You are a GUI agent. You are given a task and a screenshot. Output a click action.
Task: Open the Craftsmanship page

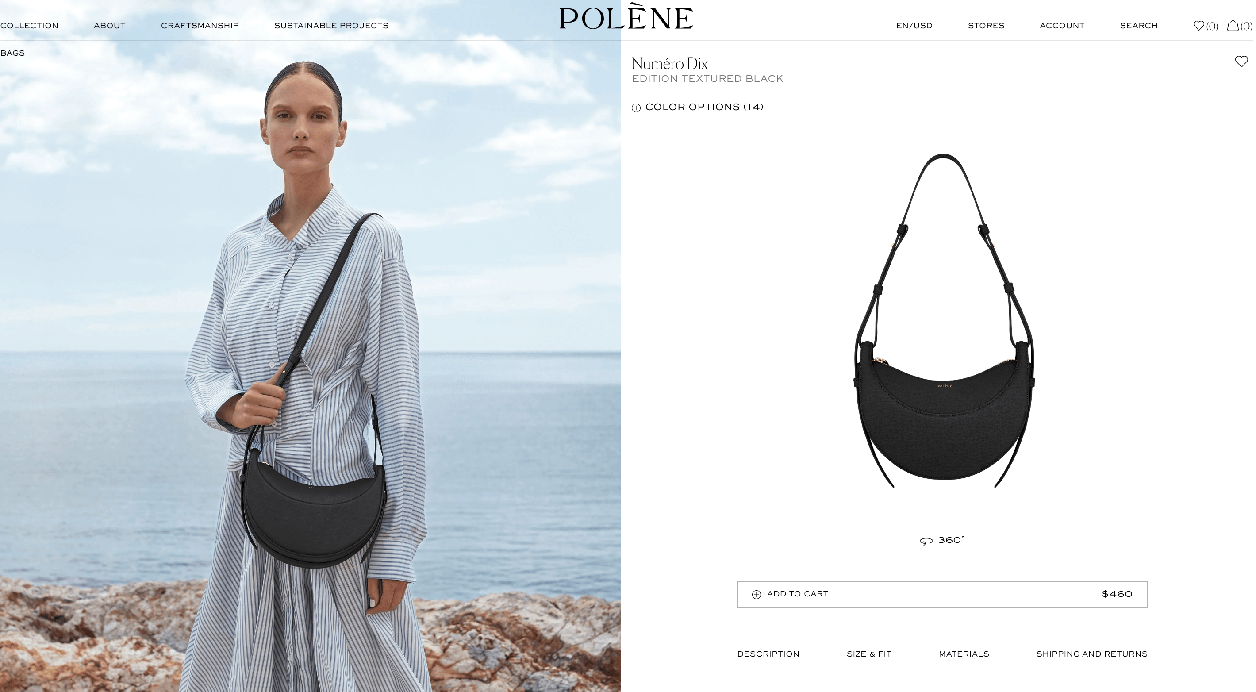point(200,26)
